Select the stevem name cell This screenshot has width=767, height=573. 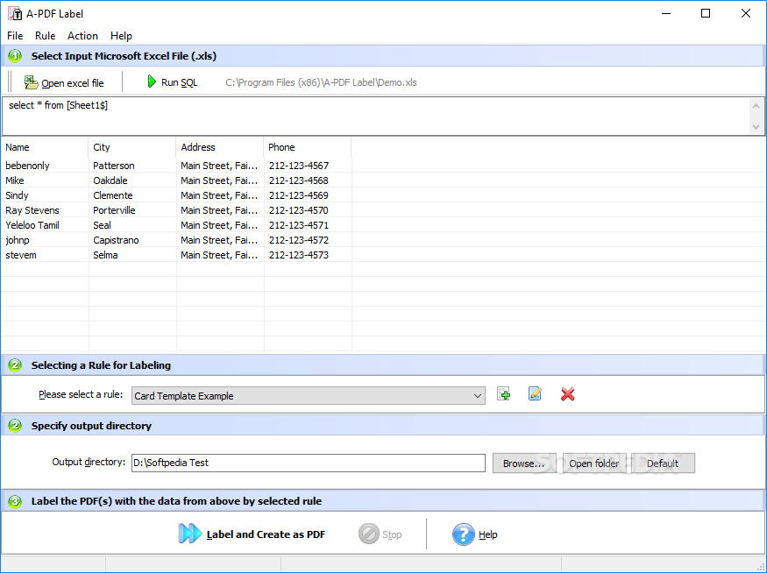coord(21,255)
